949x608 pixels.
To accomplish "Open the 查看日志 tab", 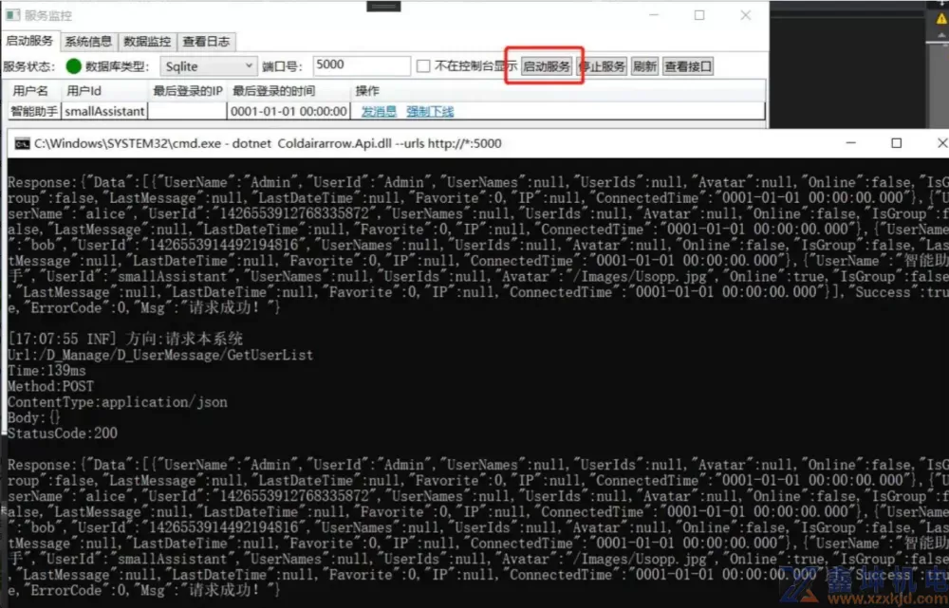I will point(206,41).
